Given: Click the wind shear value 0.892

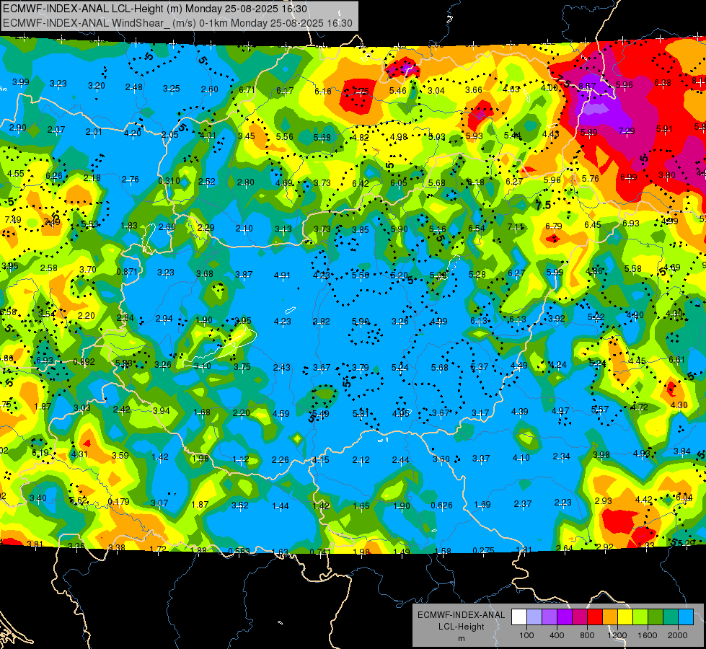Looking at the screenshot, I should 84,362.
